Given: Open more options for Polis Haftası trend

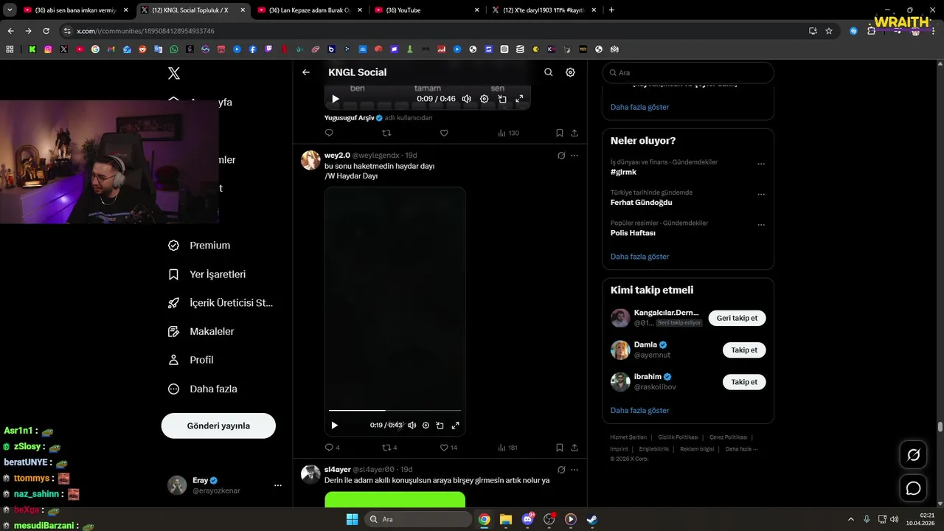Looking at the screenshot, I should [761, 225].
